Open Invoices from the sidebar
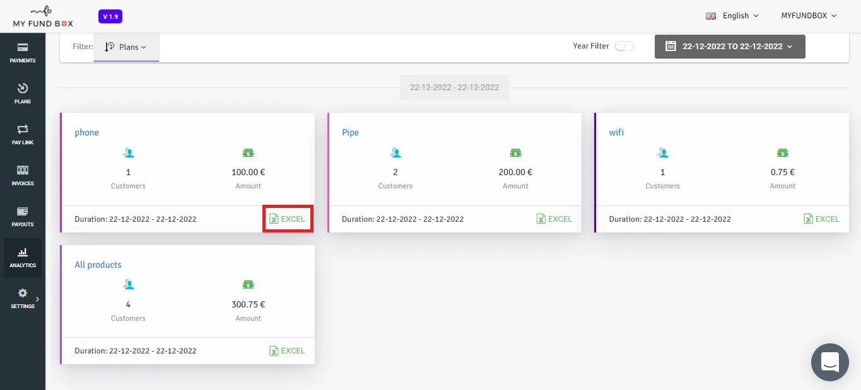The image size is (861, 390). (x=23, y=176)
